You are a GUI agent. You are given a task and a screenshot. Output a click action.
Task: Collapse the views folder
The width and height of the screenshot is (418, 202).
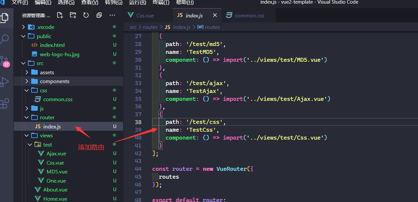coord(46,135)
